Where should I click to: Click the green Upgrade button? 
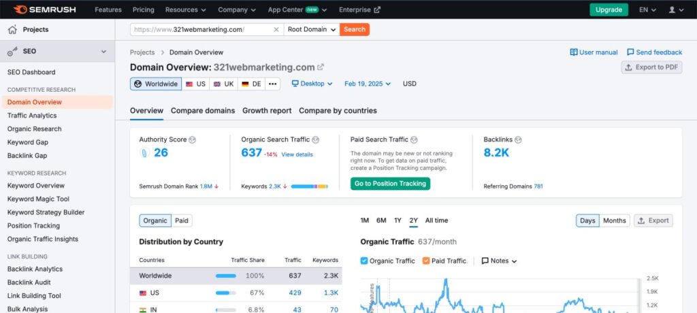coord(609,10)
